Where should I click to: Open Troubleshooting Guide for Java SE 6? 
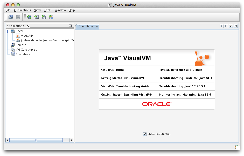coord(186,78)
